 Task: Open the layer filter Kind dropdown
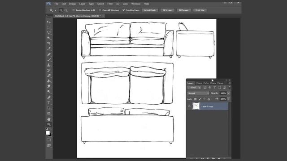tap(194, 88)
